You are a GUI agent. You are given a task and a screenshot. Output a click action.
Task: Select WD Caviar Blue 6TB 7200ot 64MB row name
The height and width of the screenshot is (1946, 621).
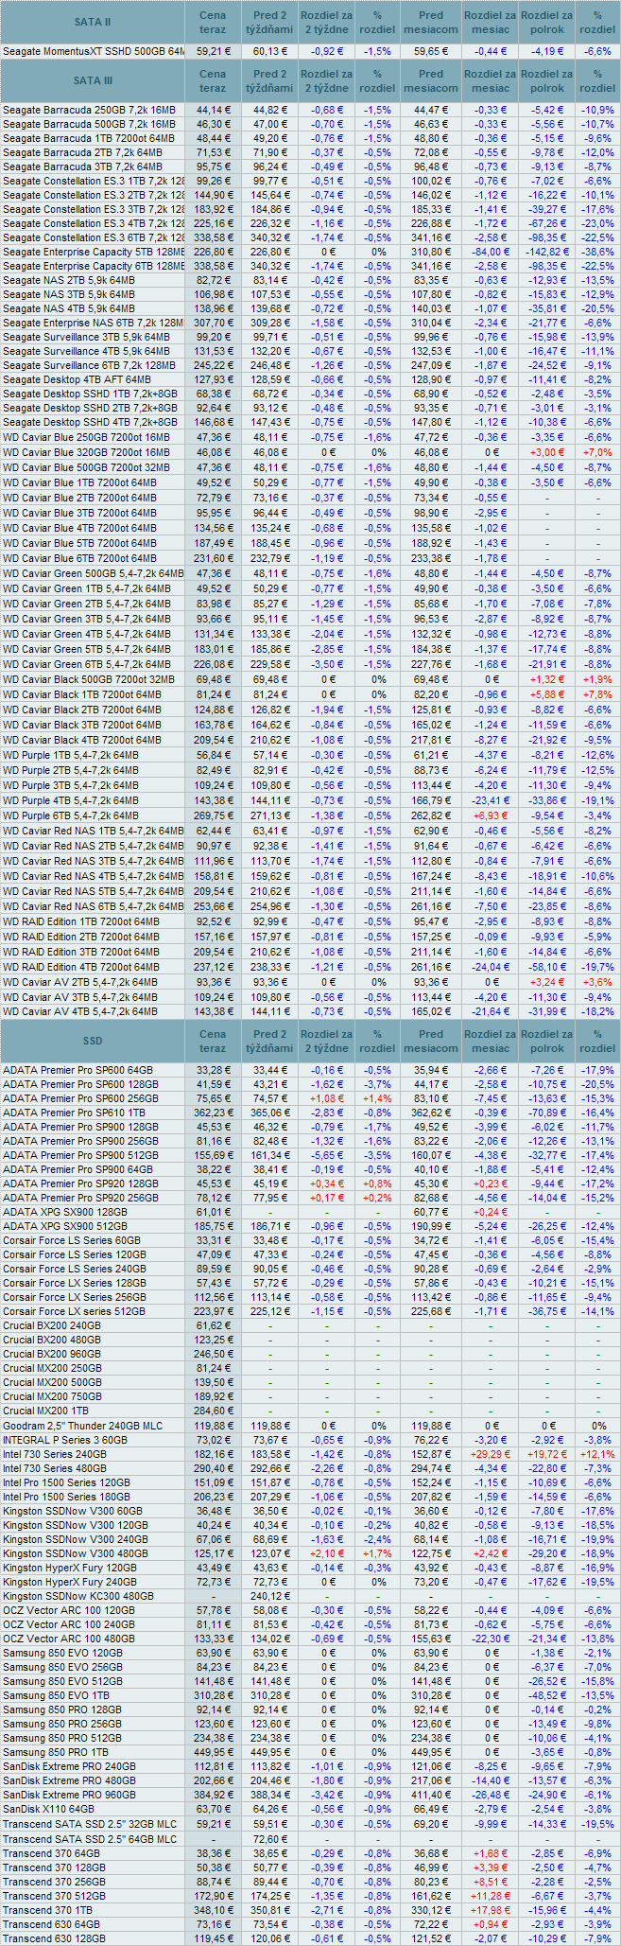click(x=80, y=558)
